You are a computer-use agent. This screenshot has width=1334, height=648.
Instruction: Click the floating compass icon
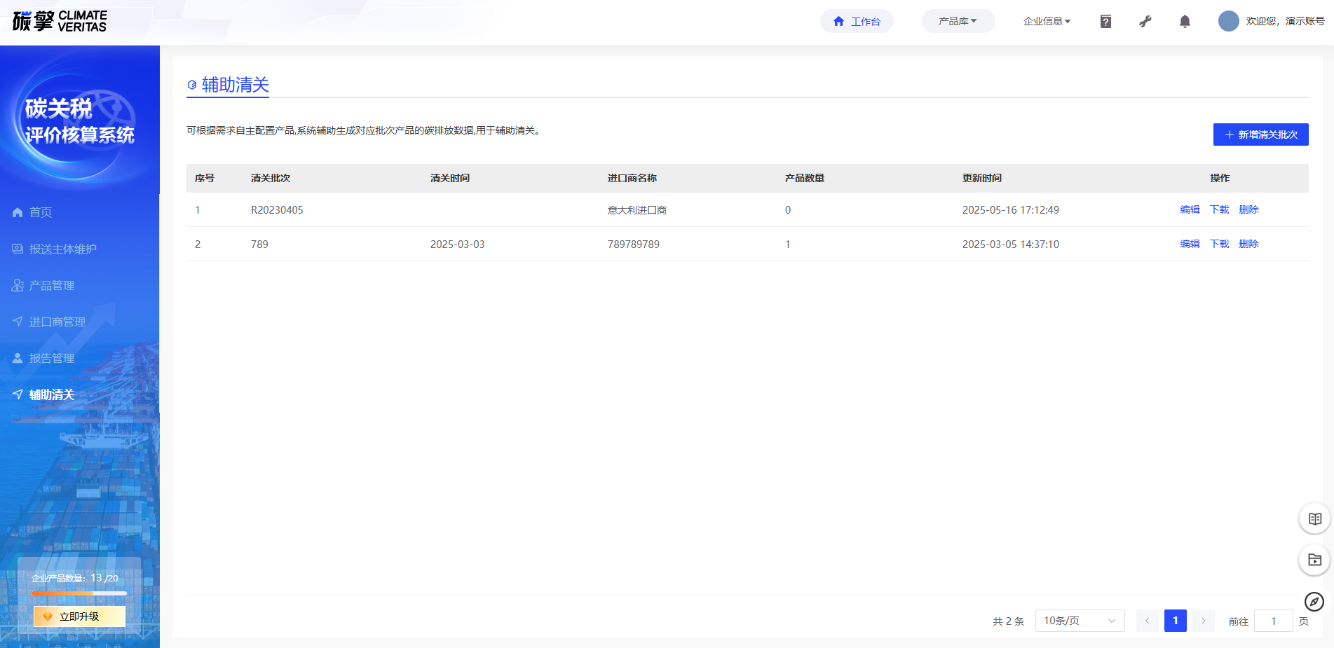1314,602
